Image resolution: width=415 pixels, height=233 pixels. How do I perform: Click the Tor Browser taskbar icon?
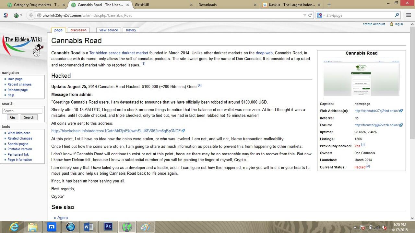(127, 227)
